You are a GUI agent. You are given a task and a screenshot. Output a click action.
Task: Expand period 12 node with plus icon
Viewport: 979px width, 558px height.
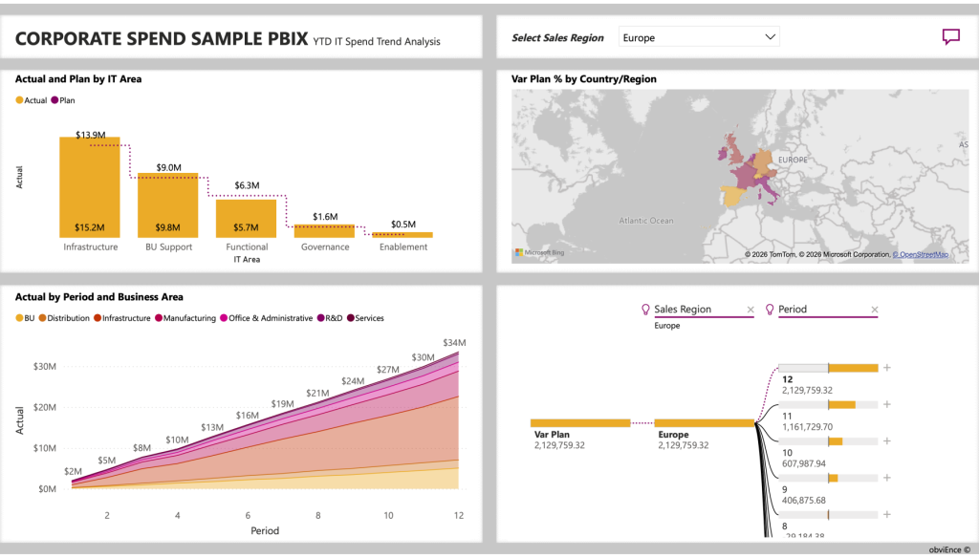click(x=887, y=368)
